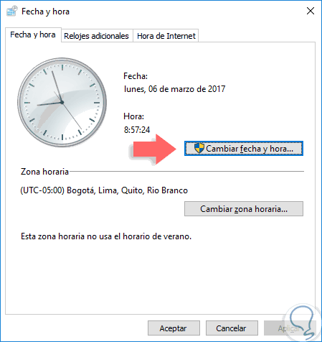Click the time readout 8:57:24
Screen dimensions: 322x342
click(x=137, y=130)
